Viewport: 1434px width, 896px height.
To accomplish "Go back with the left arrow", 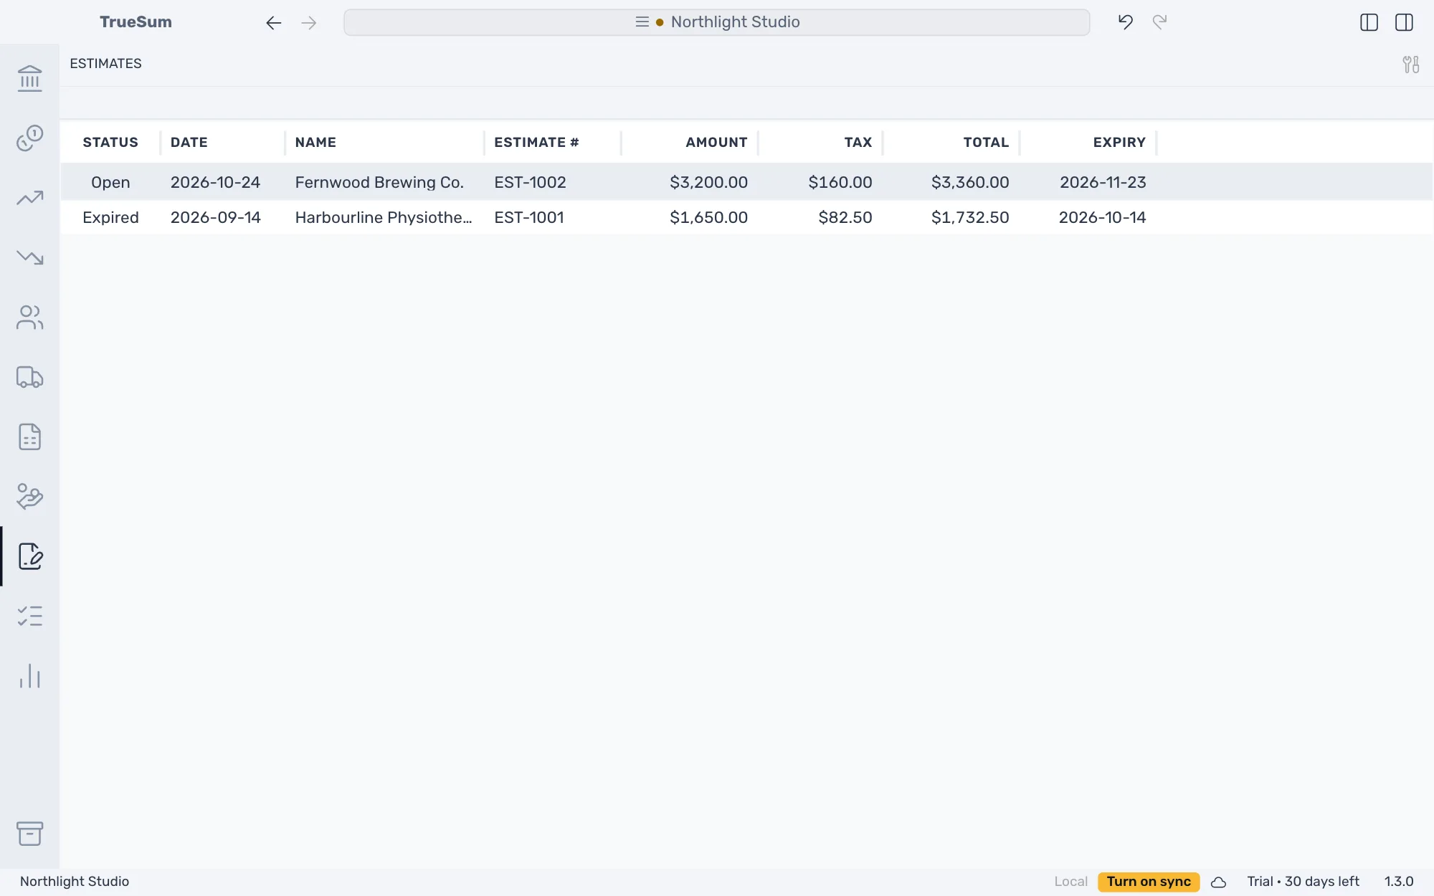I will (273, 23).
